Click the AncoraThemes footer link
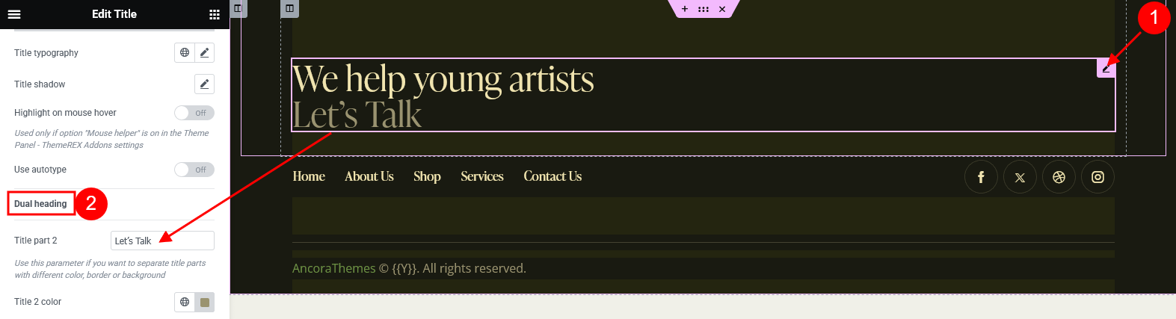The height and width of the screenshot is (319, 1176). click(x=334, y=268)
